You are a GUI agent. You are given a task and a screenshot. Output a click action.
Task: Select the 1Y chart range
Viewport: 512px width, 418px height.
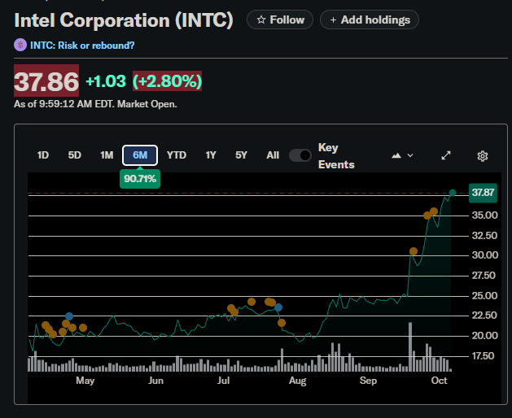[211, 155]
